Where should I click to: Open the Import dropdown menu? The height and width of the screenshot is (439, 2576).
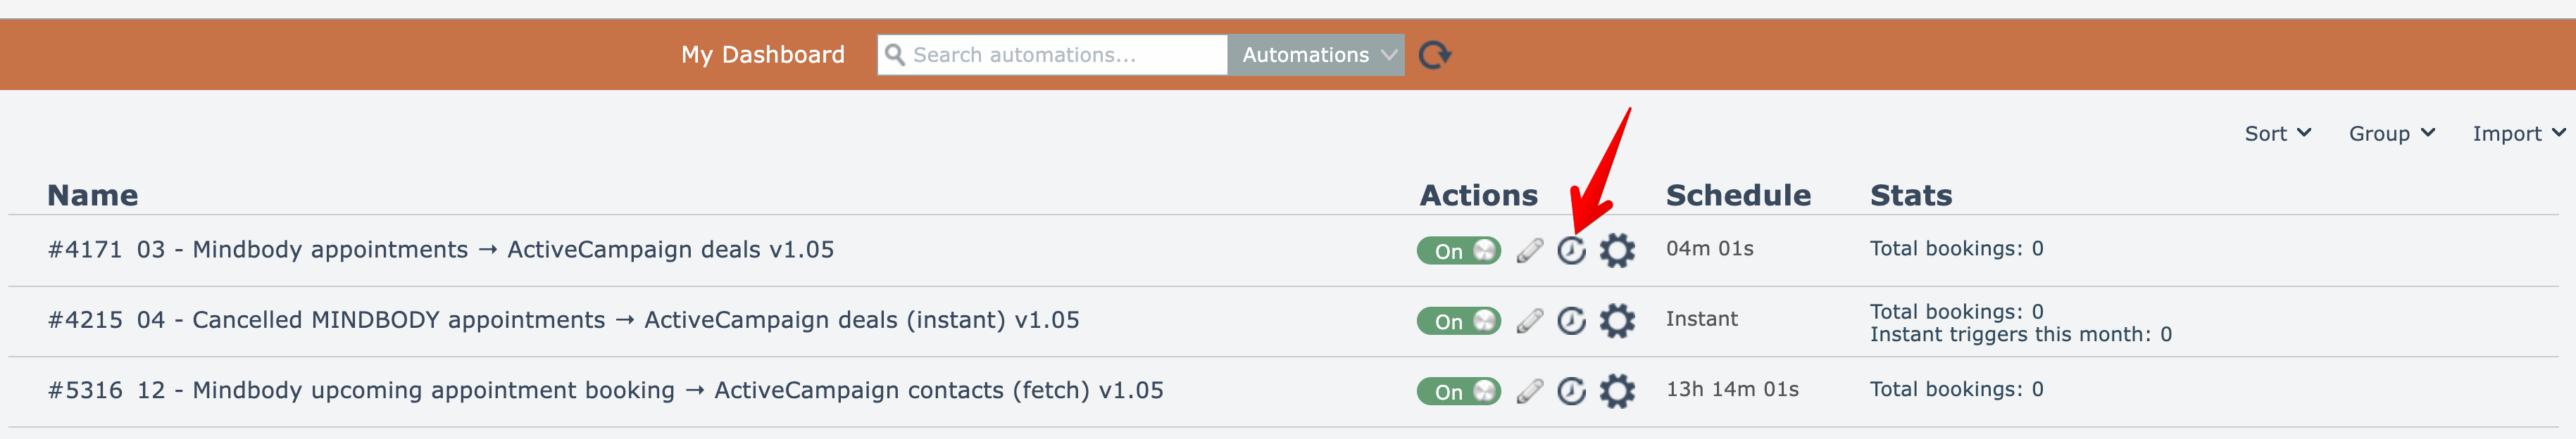[2518, 133]
